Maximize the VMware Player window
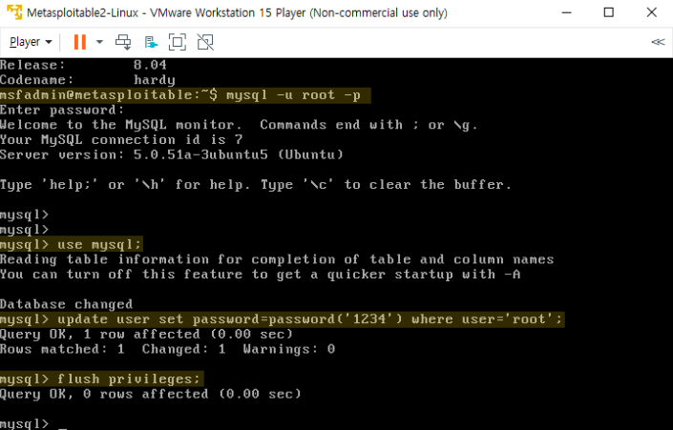 (609, 12)
